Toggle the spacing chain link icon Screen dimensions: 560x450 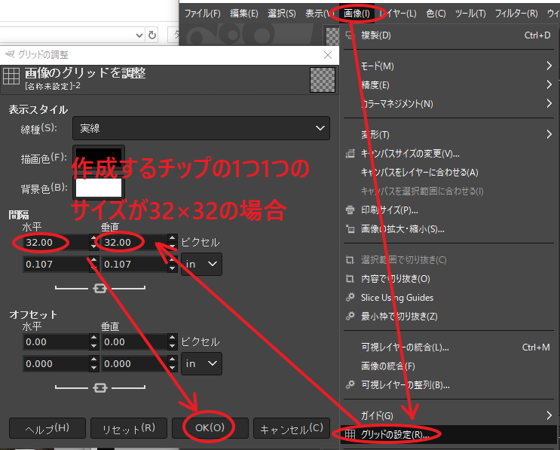[x=100, y=288]
